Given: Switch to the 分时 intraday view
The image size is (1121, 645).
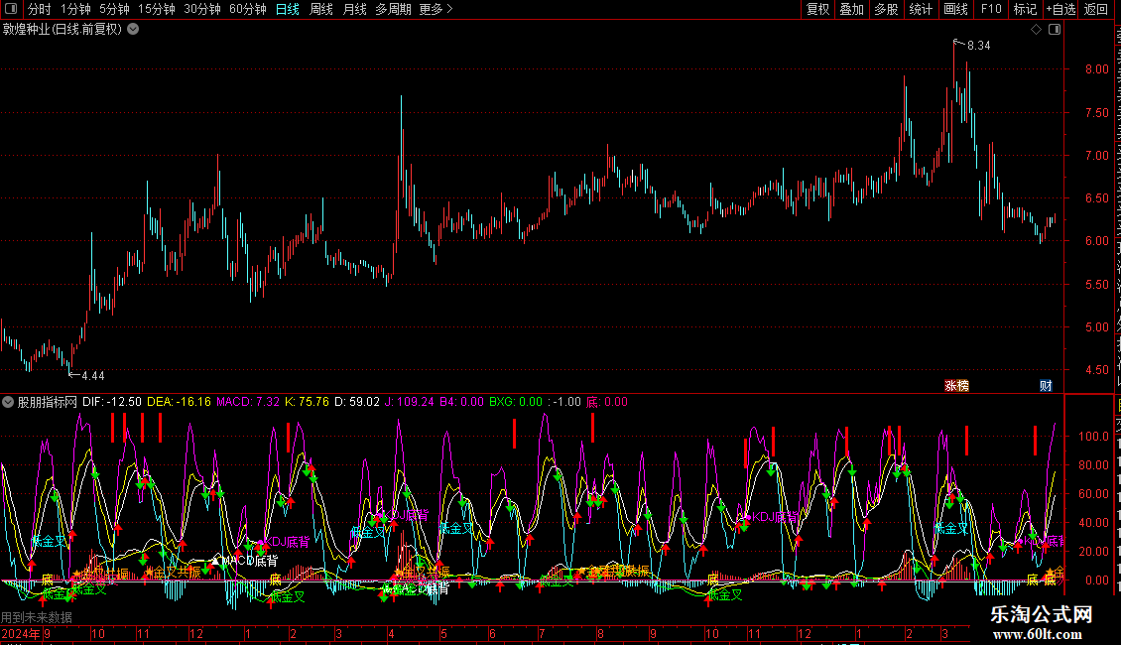Looking at the screenshot, I should point(40,9).
